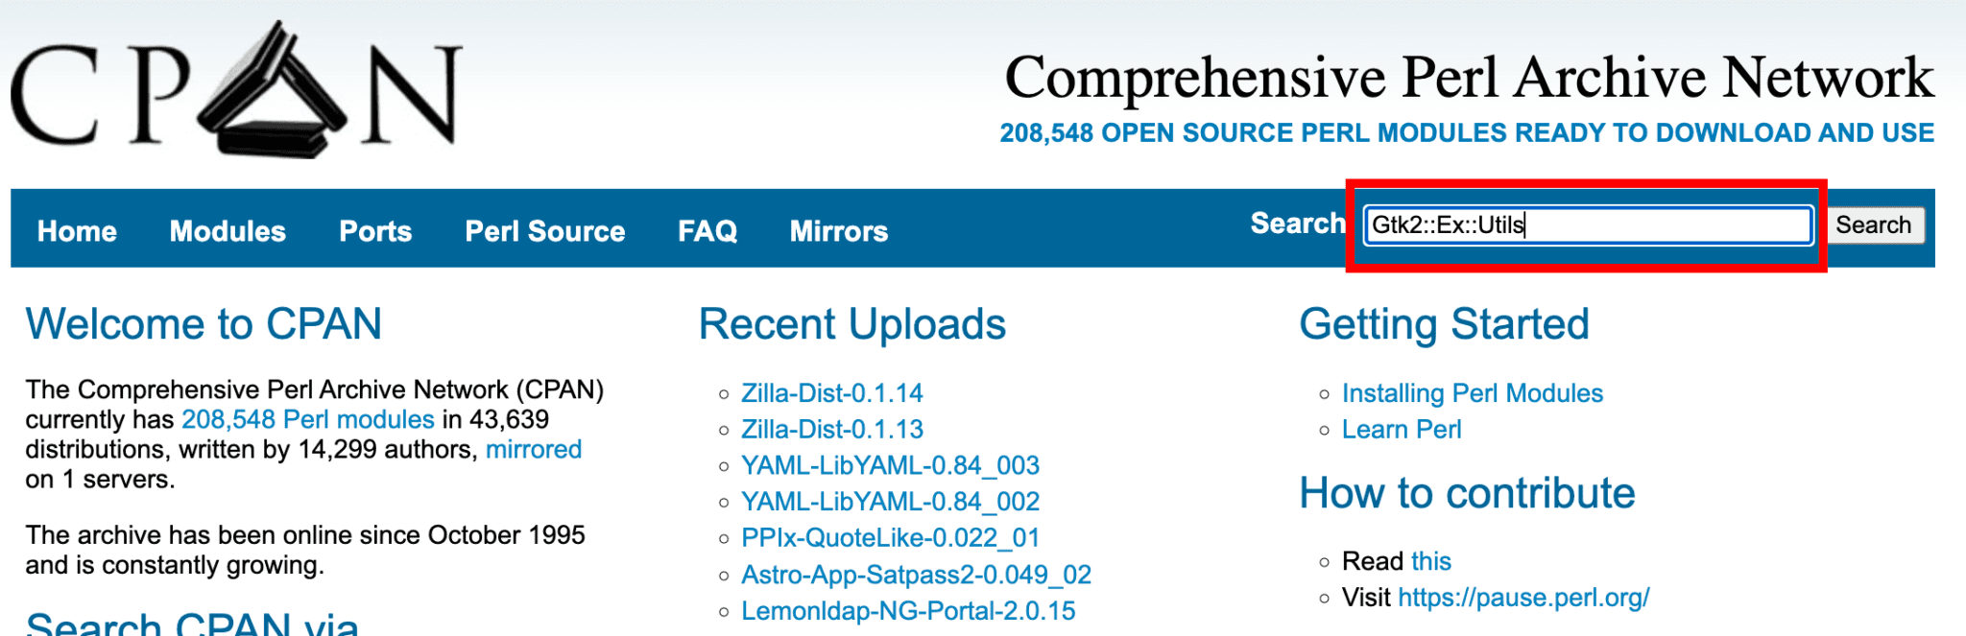
Task: Open Zilla-Dist-0.1.13 upload
Action: point(831,429)
